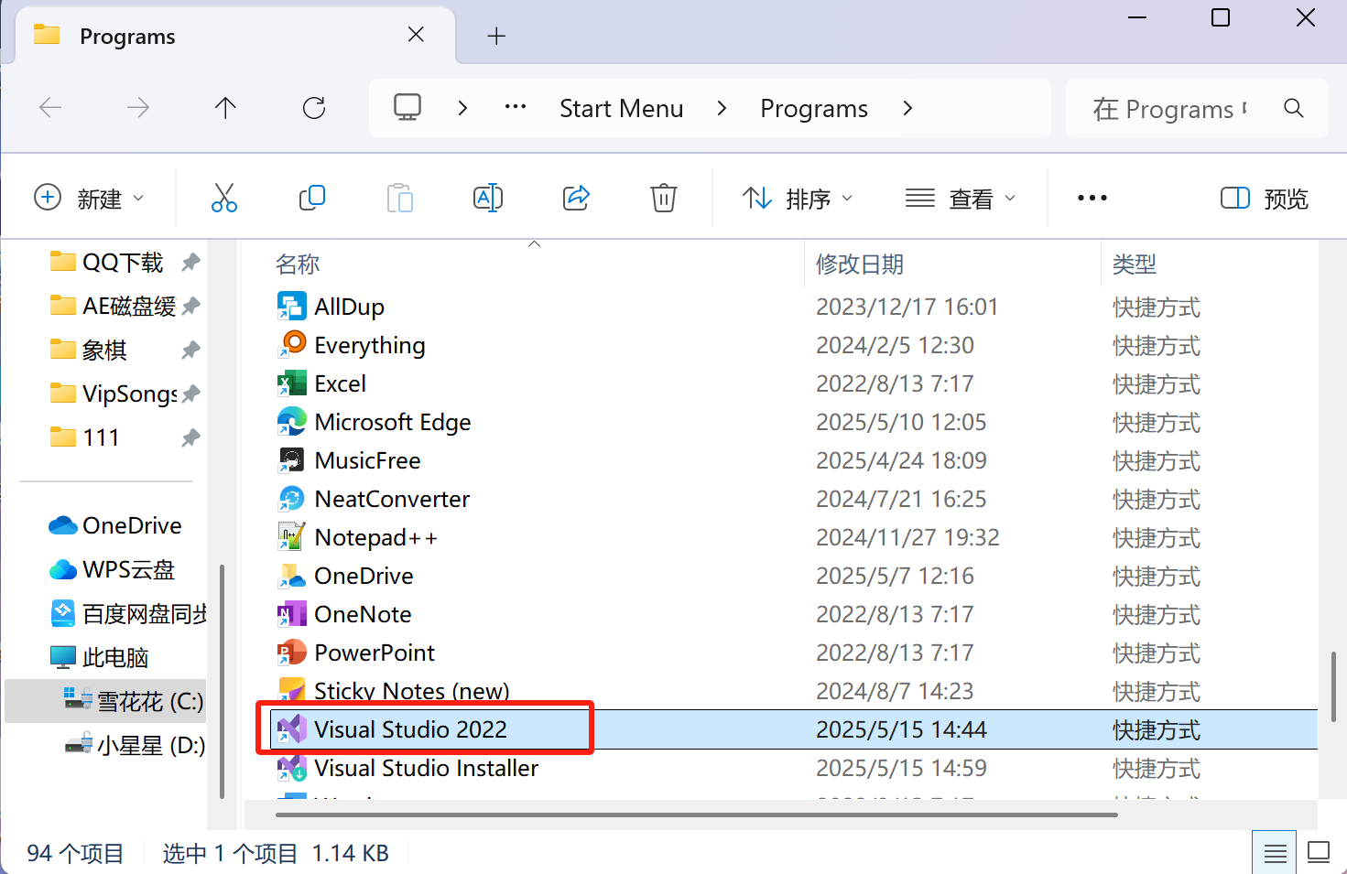1347x874 pixels.
Task: Open the 排序 sort dropdown
Action: coord(797,198)
